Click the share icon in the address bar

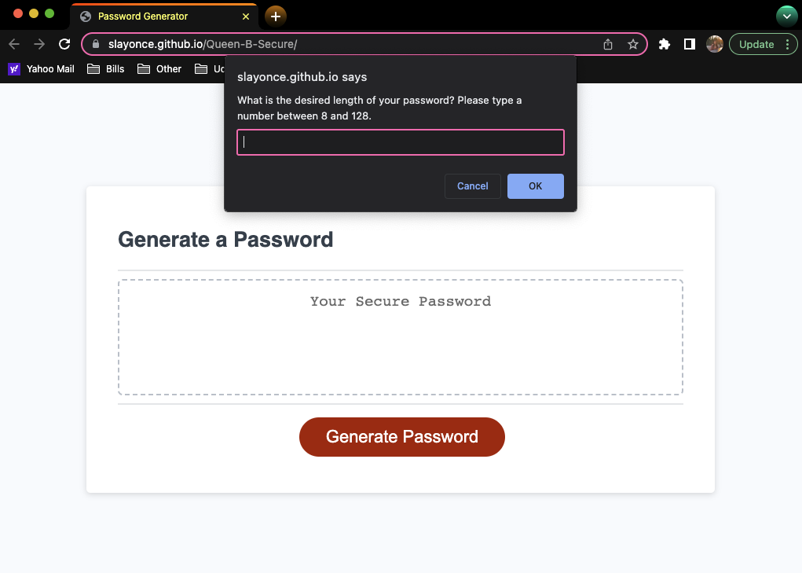(x=607, y=45)
